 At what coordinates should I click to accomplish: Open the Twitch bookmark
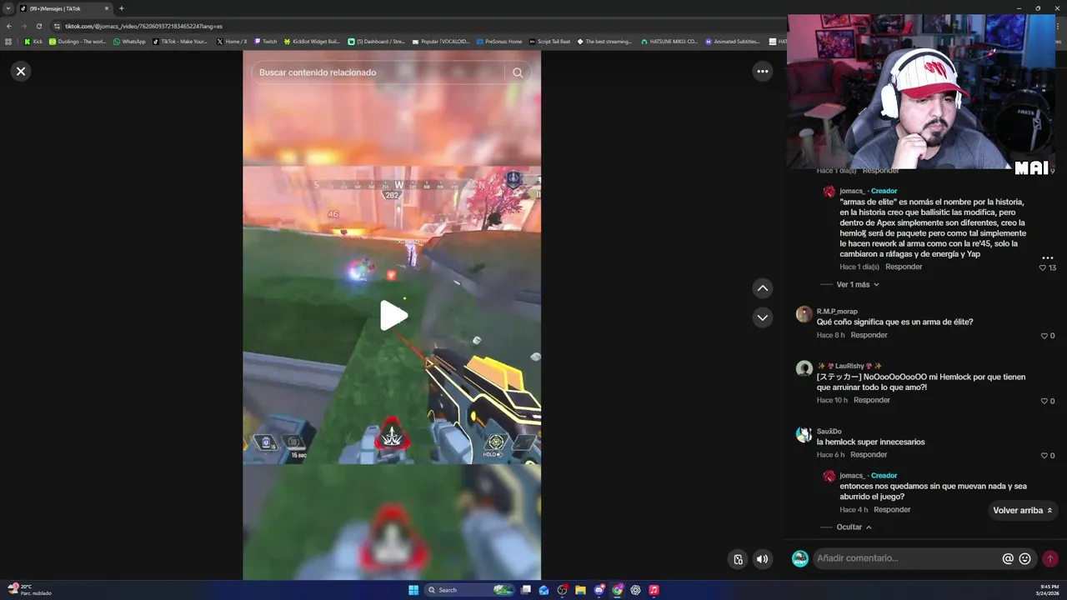(x=266, y=42)
